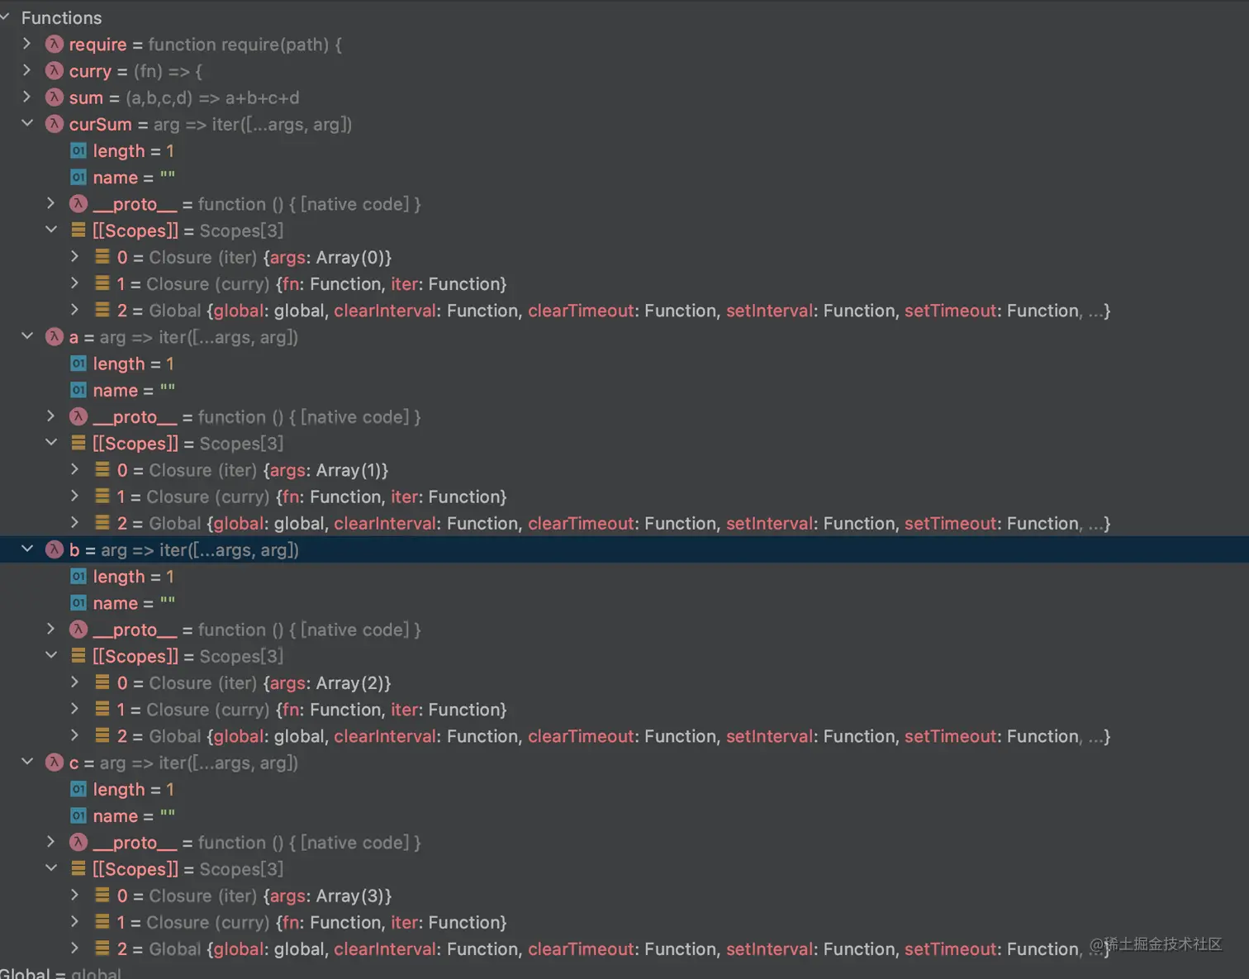The image size is (1249, 979).
Task: Select the 'name = ""' row under c
Action: 624,815
